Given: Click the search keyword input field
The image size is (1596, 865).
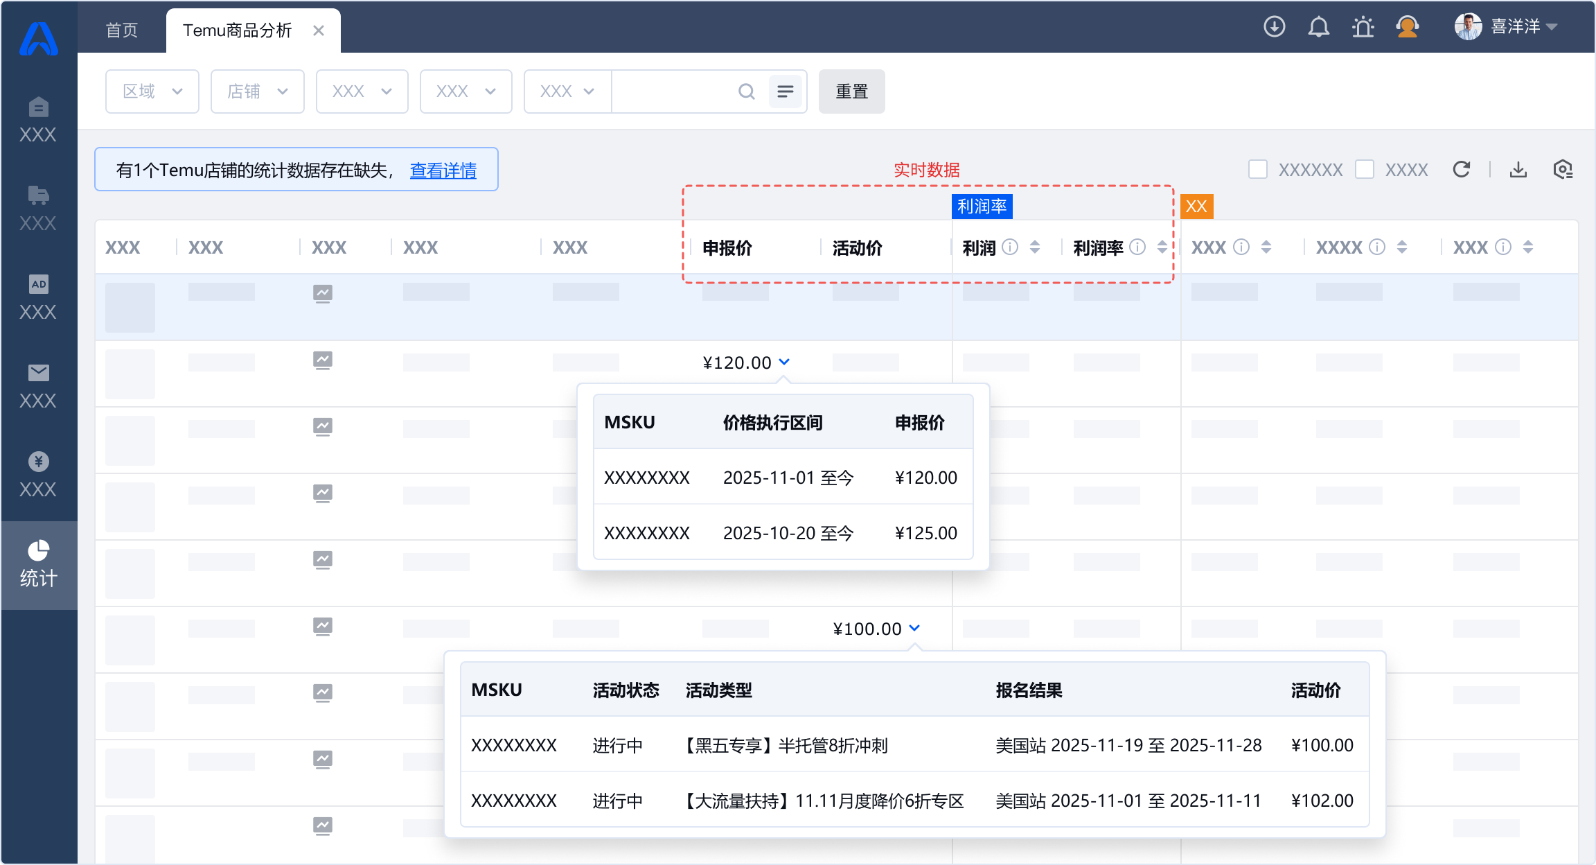Looking at the screenshot, I should [x=672, y=91].
